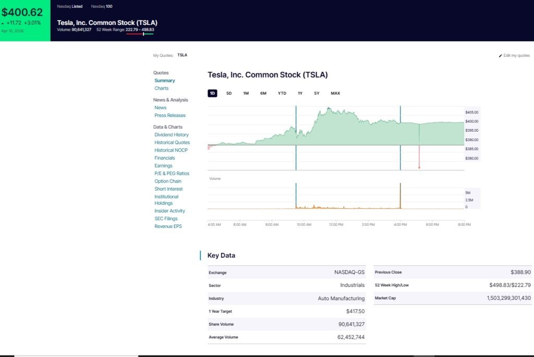Screen dimensions: 534x357
Task: Switch chart to 1M range
Action: 246,93
